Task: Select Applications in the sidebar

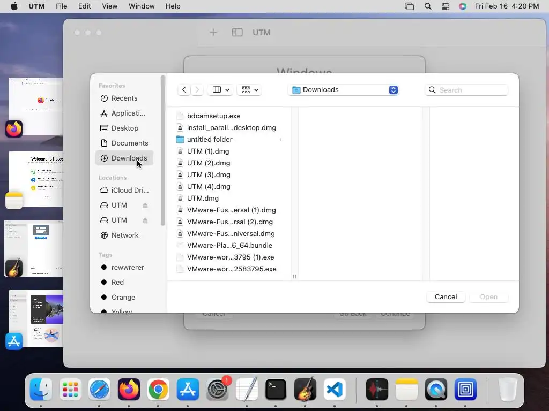Action: (x=124, y=113)
